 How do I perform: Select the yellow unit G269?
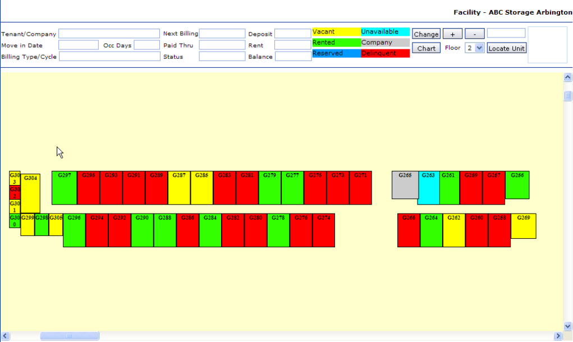tap(523, 226)
